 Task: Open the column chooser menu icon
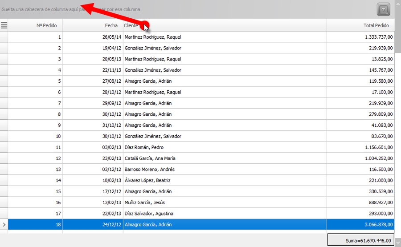tap(4, 25)
